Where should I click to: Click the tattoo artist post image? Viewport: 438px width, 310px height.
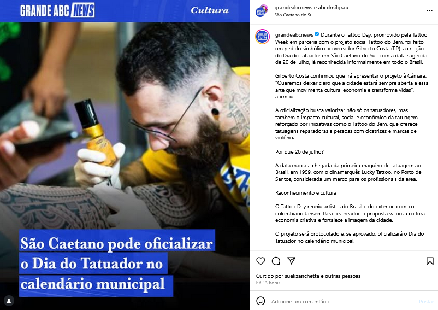(x=125, y=155)
